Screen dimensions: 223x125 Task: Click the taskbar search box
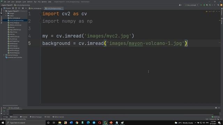click(x=25, y=123)
